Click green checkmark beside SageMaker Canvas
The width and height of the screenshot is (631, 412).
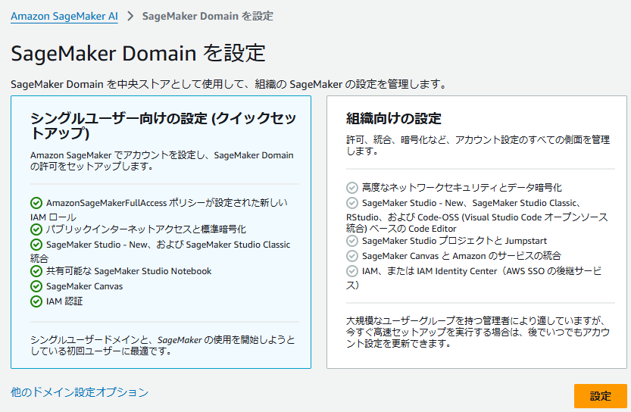pyautogui.click(x=36, y=286)
